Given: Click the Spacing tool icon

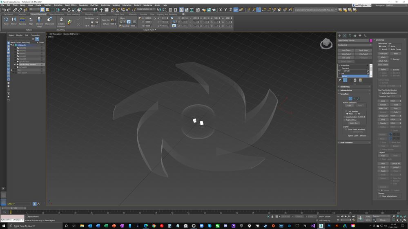Looking at the screenshot, I should pos(22,21).
